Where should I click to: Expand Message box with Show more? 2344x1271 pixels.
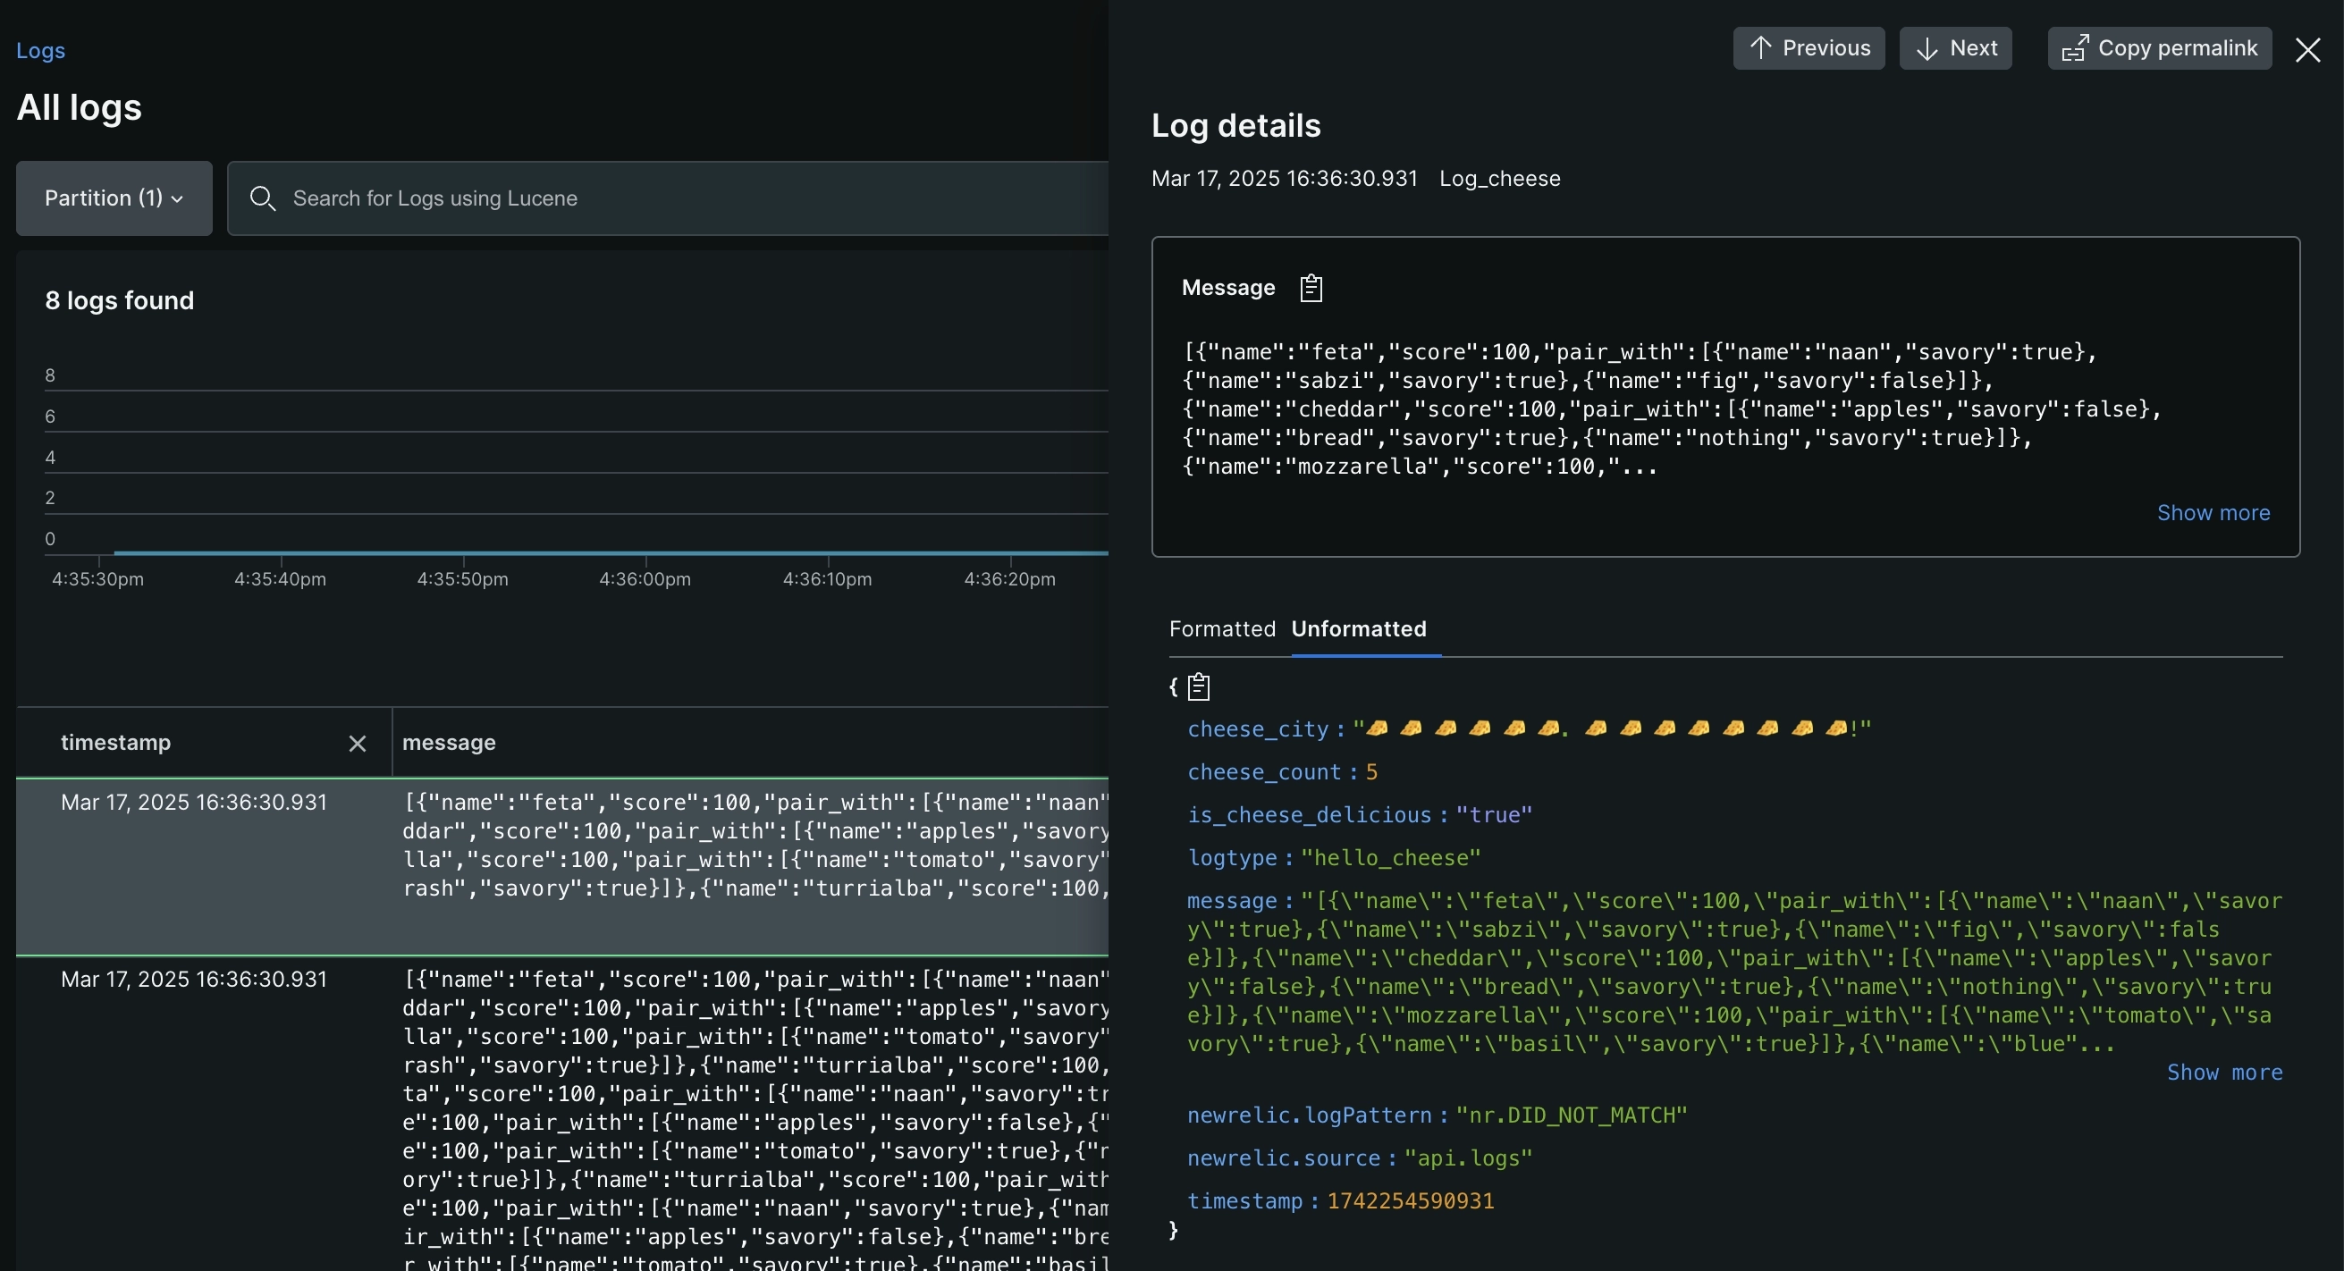point(2212,512)
